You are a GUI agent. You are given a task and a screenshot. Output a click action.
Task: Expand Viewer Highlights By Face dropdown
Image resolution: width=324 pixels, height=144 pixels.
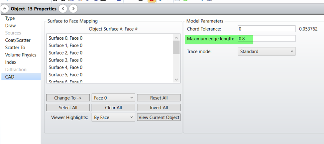click(113, 117)
